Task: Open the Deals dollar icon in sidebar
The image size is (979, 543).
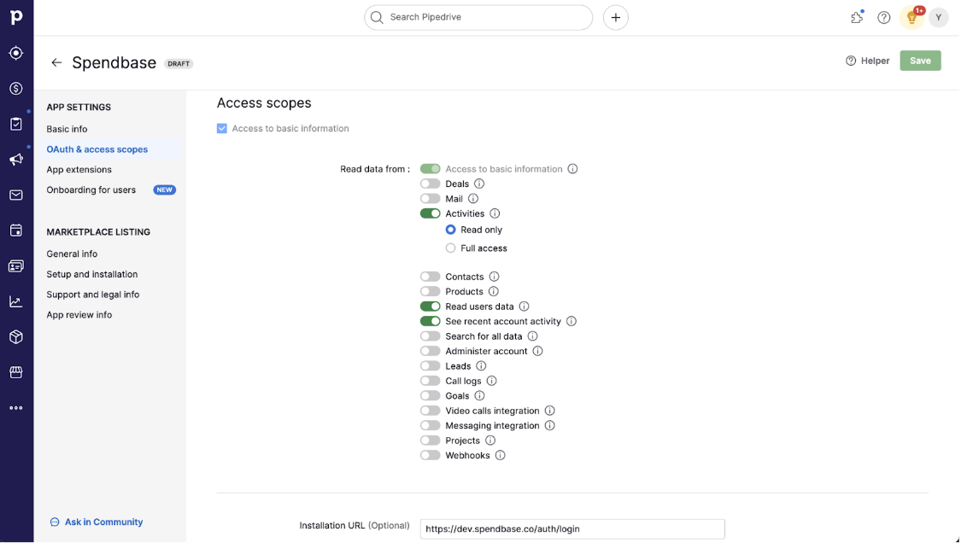Action: [16, 89]
